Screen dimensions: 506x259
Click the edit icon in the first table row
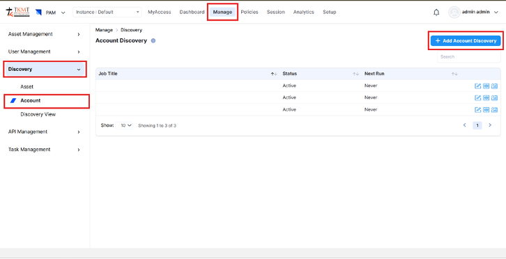tap(478, 86)
